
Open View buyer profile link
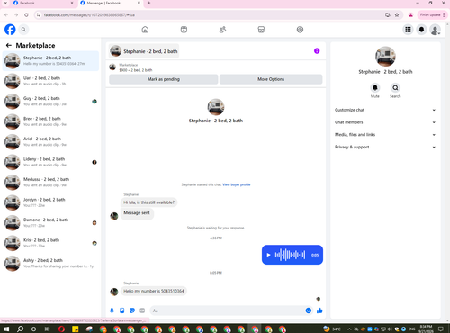(x=237, y=184)
